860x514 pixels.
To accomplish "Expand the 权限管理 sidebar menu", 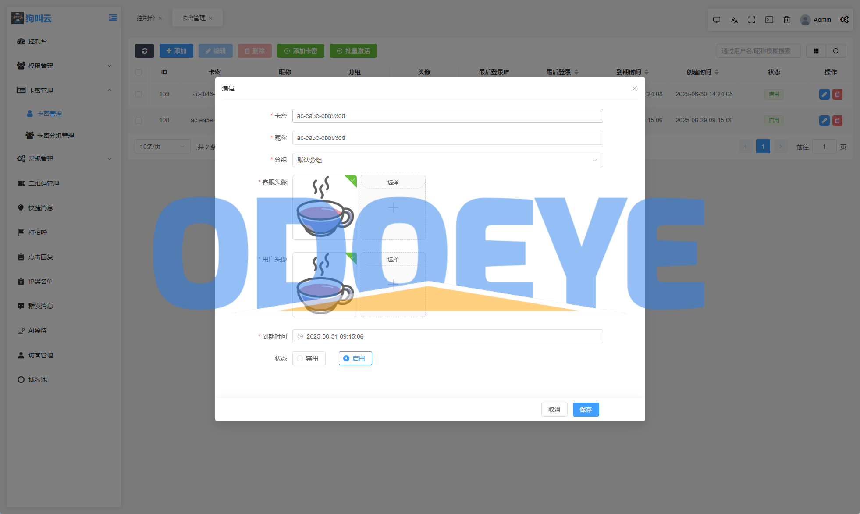I will pyautogui.click(x=64, y=66).
